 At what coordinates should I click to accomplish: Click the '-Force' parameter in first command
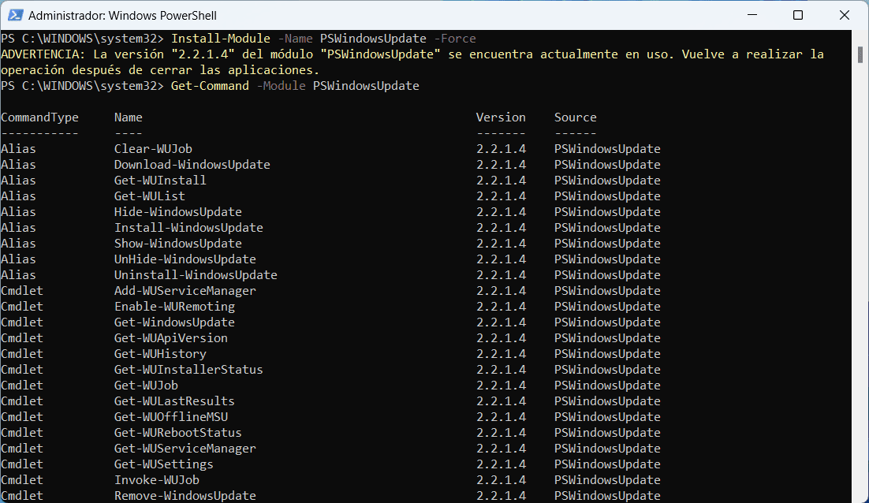coord(455,38)
